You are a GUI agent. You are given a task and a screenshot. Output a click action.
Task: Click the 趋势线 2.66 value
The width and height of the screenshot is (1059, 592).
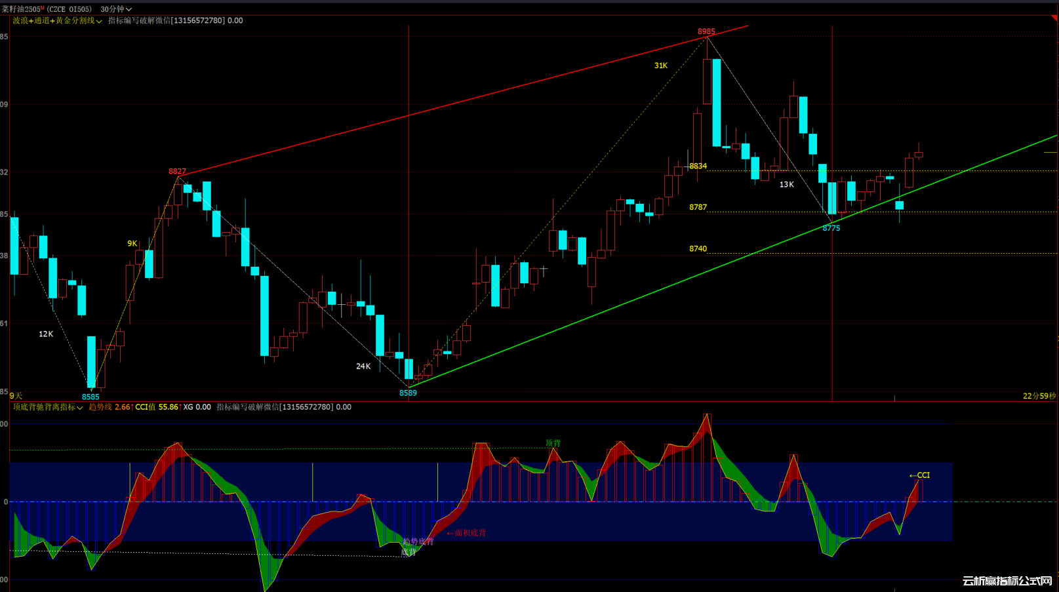(110, 407)
